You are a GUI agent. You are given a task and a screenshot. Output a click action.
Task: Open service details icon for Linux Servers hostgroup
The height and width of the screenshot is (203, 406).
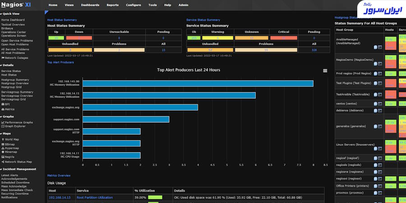click(x=375, y=148)
